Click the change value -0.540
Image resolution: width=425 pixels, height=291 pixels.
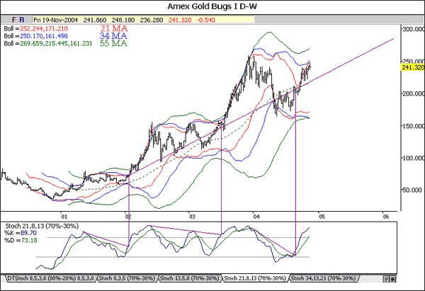(x=205, y=20)
